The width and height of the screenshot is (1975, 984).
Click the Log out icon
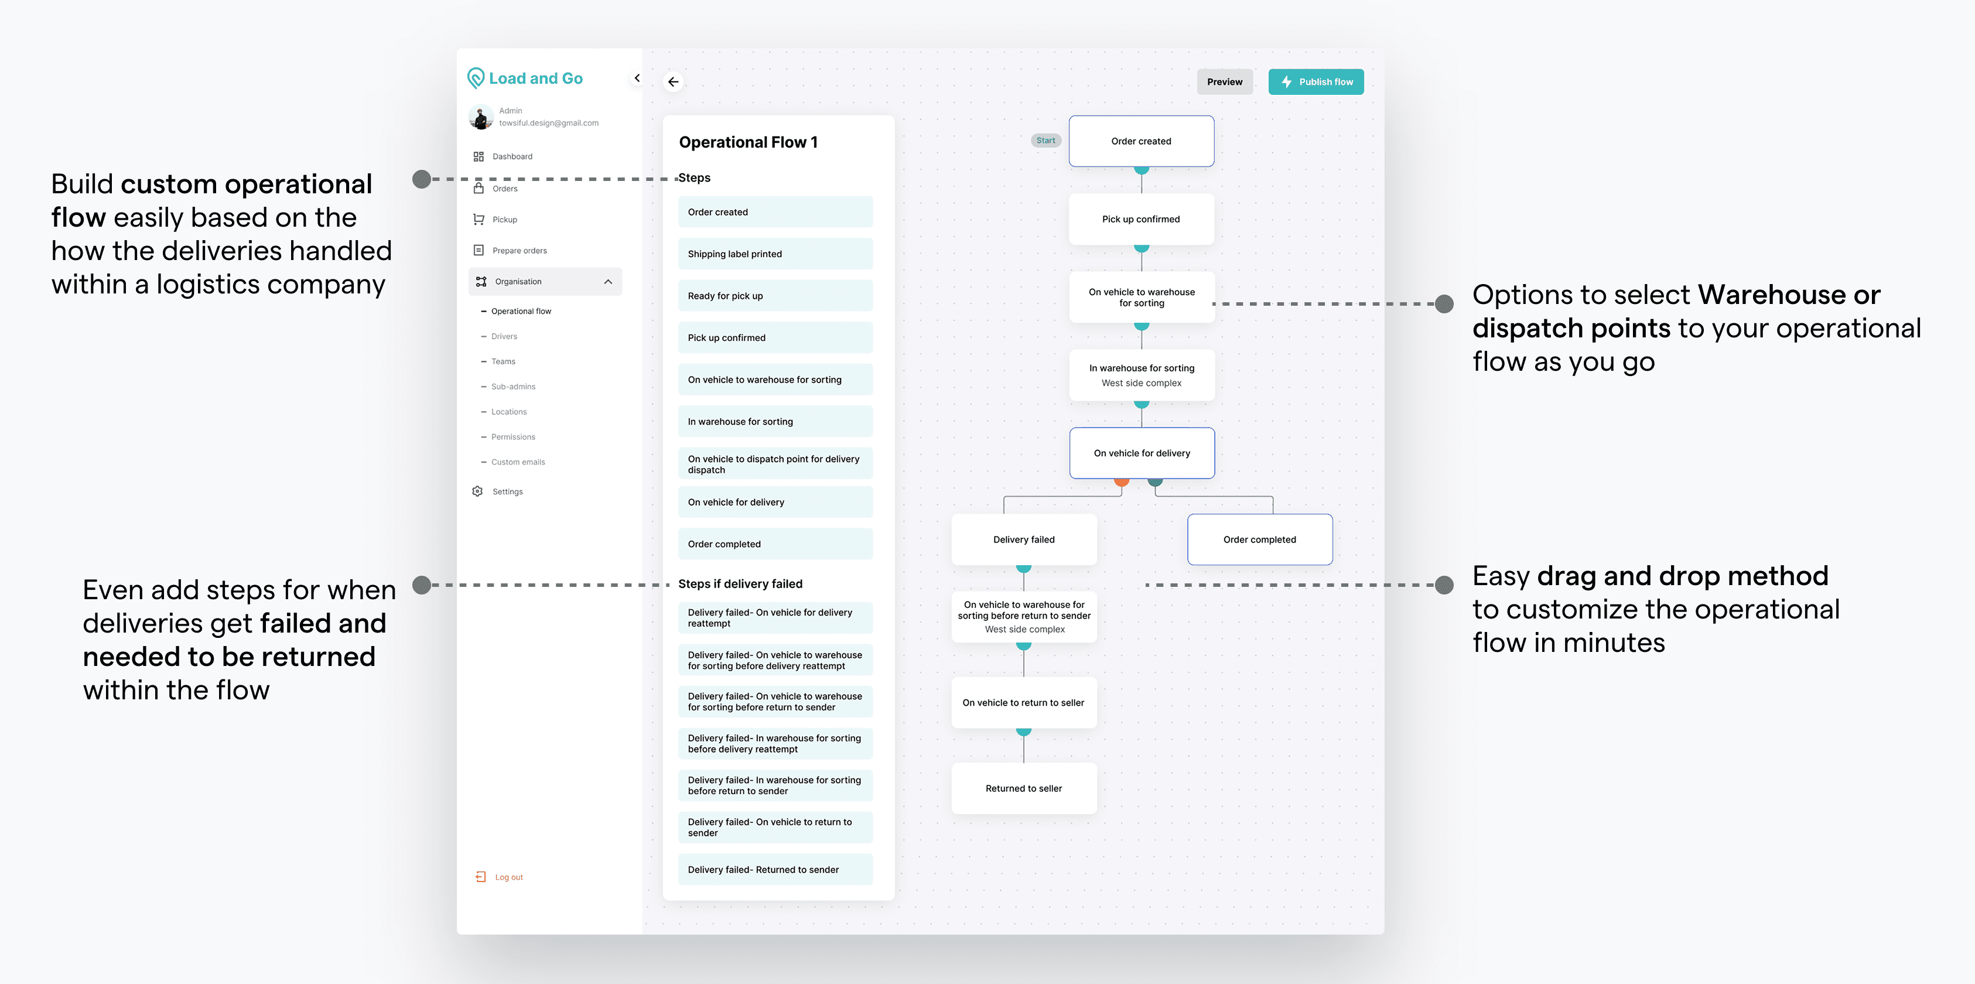481,877
